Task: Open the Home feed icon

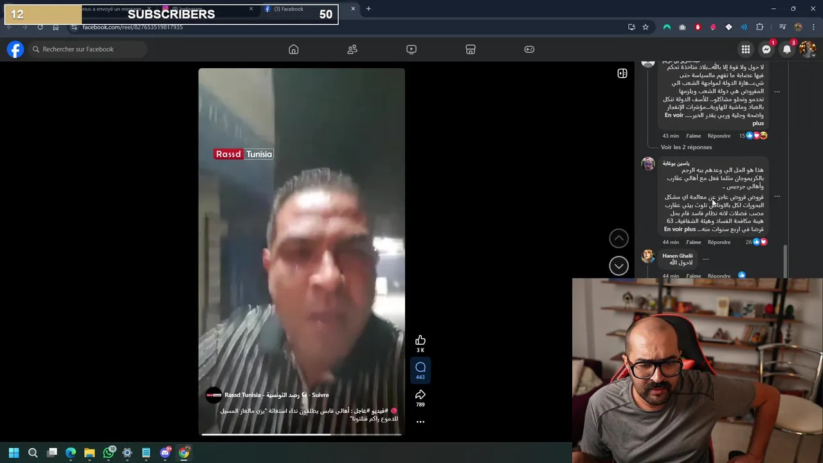Action: 293,50
